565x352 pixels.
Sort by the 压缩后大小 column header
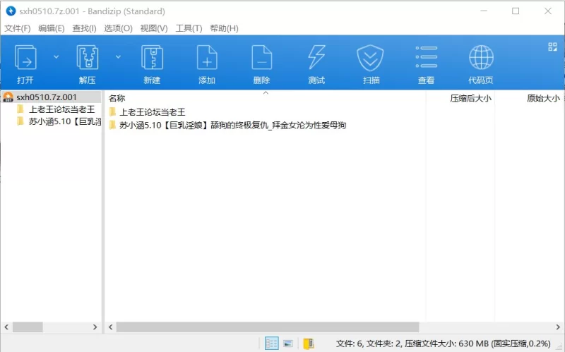point(470,98)
